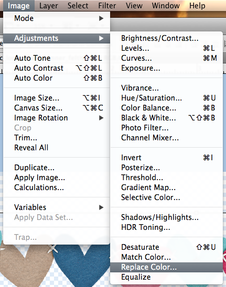This screenshot has width=226, height=287.
Task: Choose Hue/Saturation adjustment
Action: [x=166, y=98]
